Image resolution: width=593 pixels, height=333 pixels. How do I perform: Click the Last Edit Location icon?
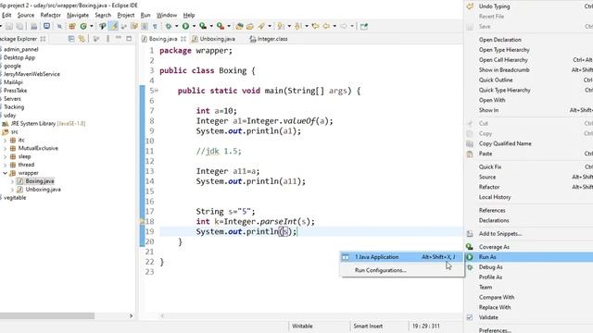(x=315, y=26)
